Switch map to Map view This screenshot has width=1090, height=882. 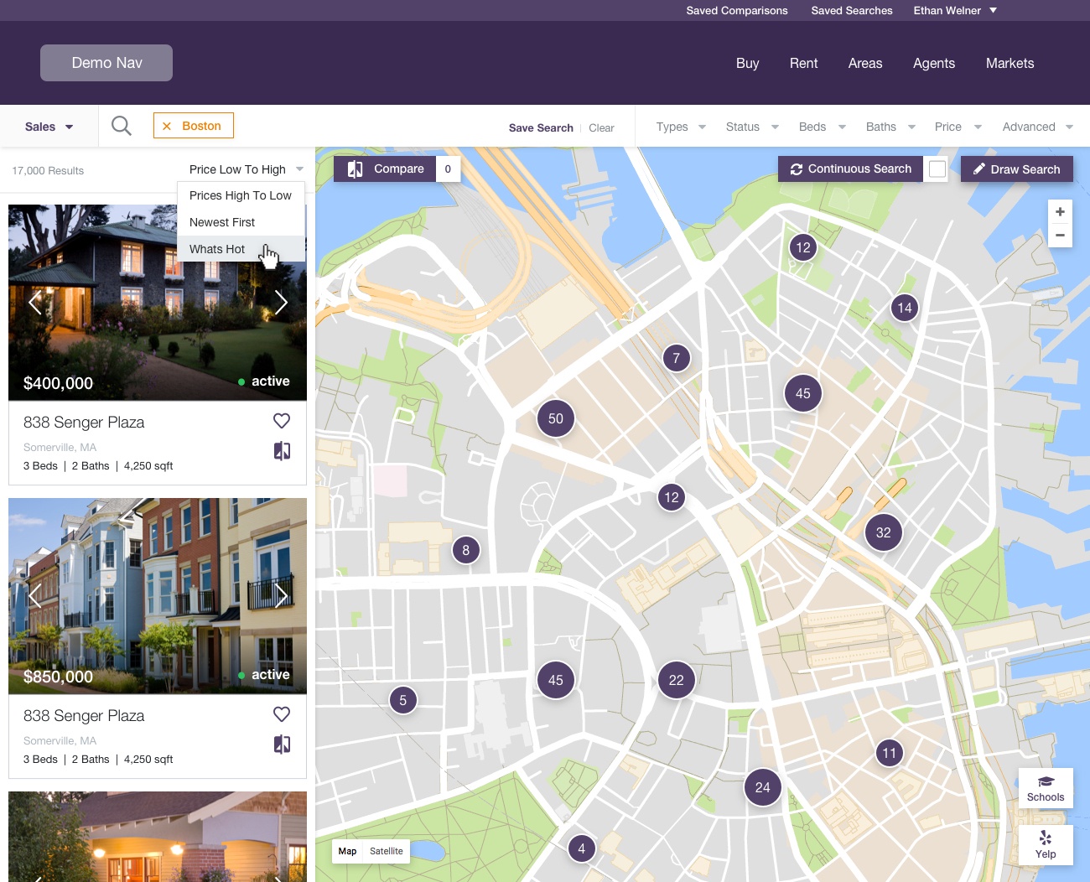[x=347, y=851]
